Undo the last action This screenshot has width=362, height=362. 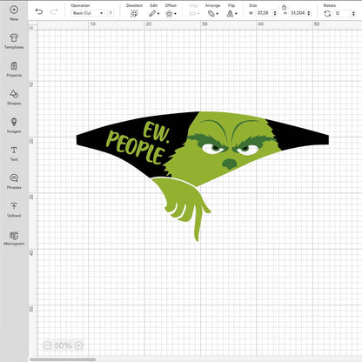pos(39,11)
